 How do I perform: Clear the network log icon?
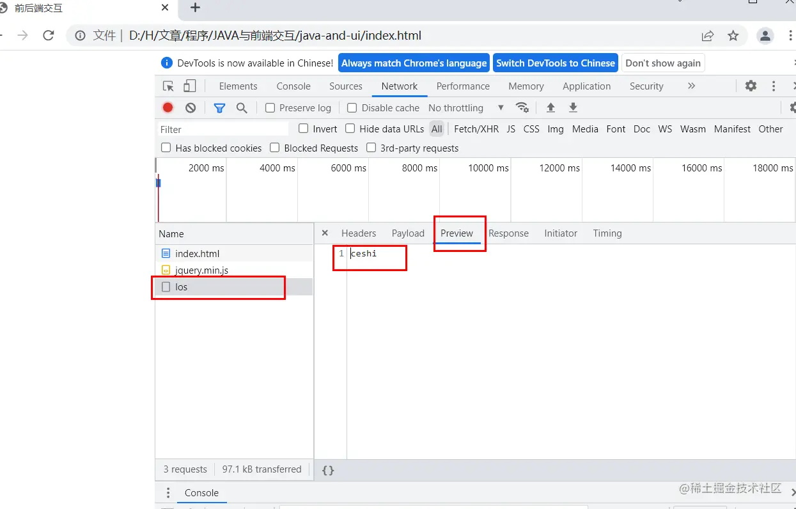191,107
